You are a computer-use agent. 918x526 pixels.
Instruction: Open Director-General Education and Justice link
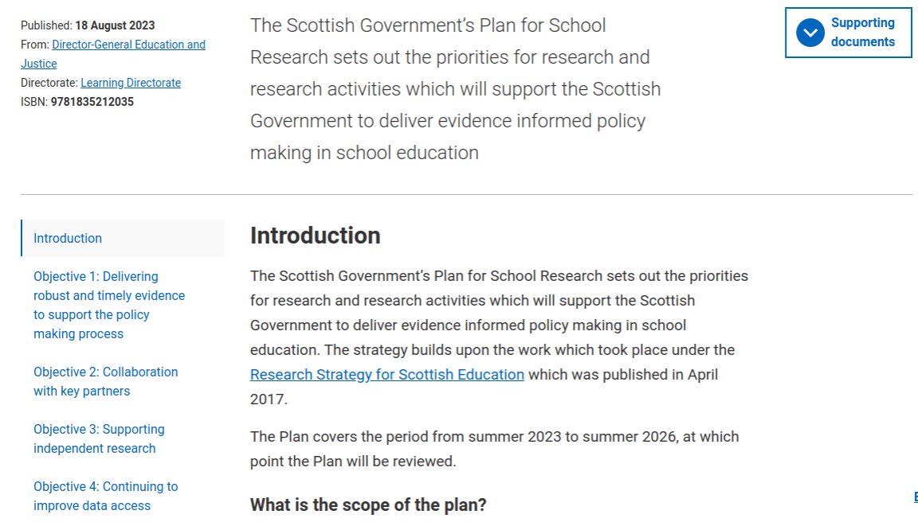click(128, 45)
